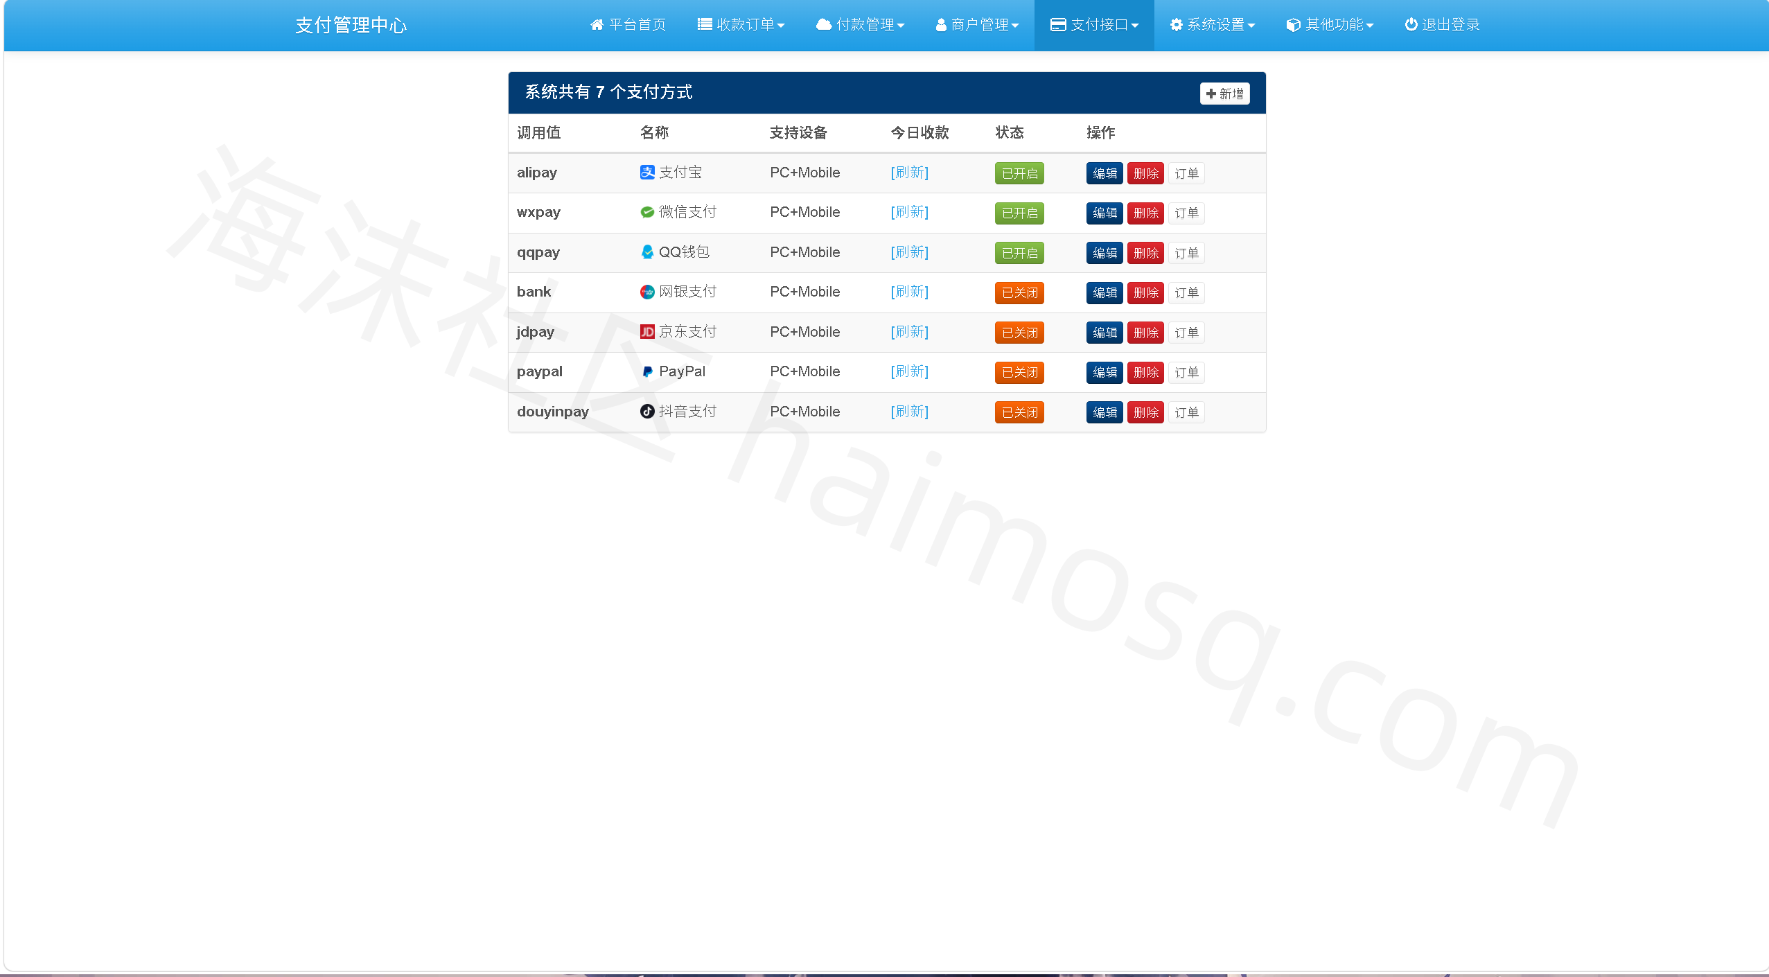Edit the qqpay payment method
This screenshot has width=1769, height=977.
1104,253
